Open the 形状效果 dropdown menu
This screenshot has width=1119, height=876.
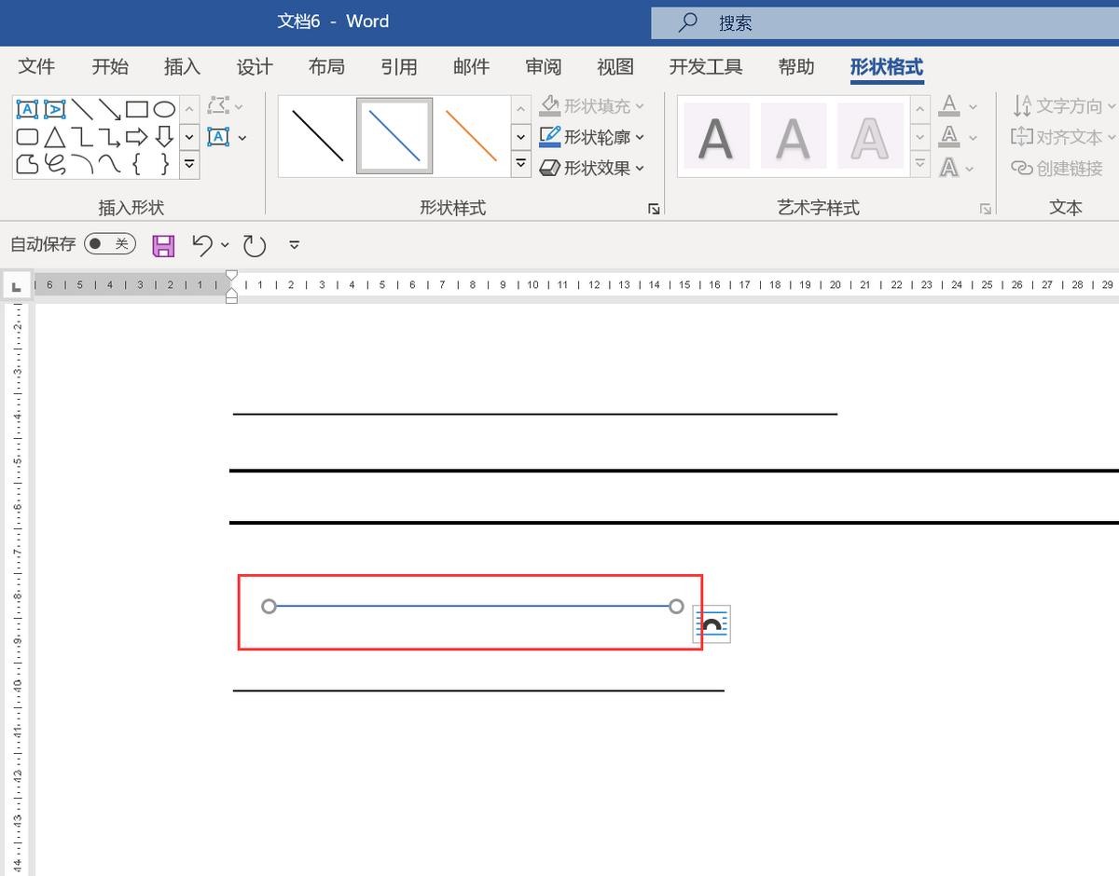pyautogui.click(x=640, y=169)
